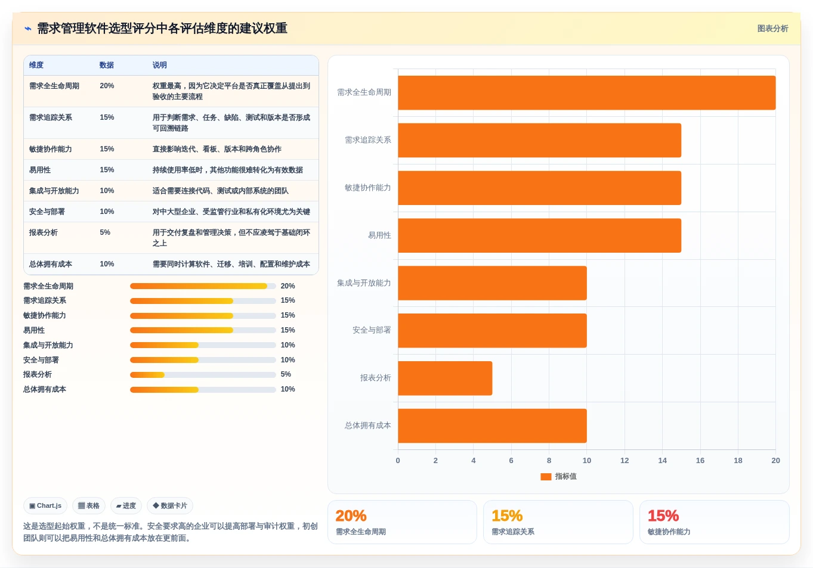Select the 总体拥有成本 table row label

[51, 264]
